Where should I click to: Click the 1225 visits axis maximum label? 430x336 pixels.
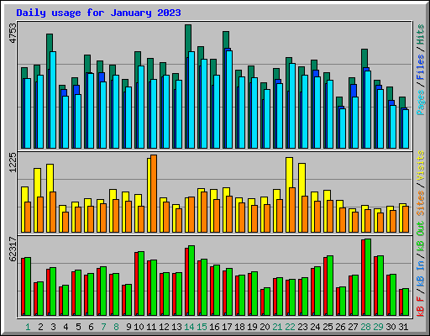point(13,162)
